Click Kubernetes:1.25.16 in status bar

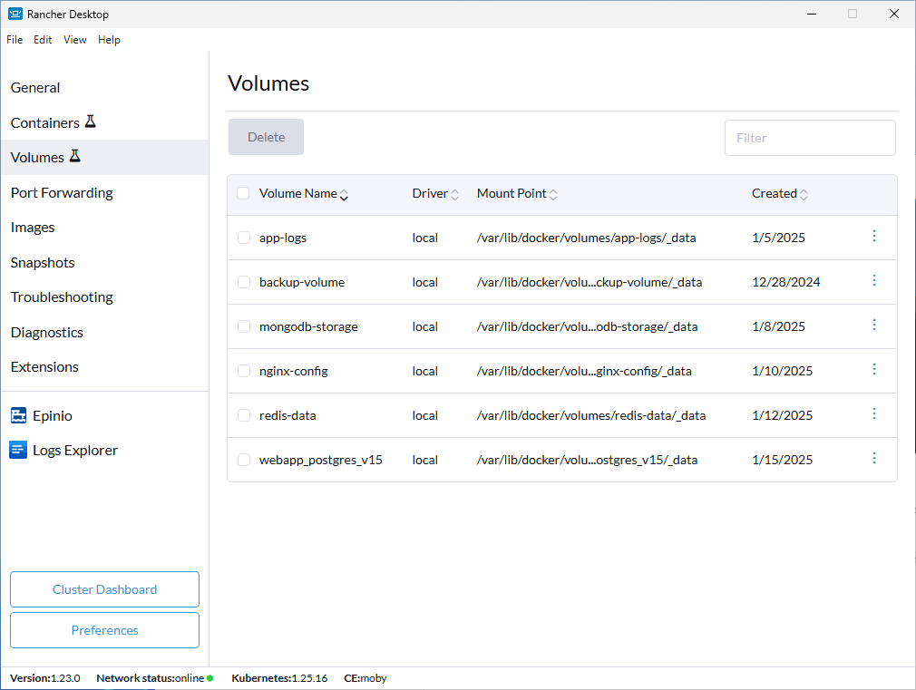pos(279,678)
